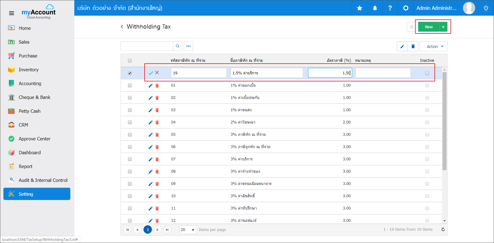Viewport: 494px width, 243px height.
Task: Click the tax rate field 1.50
Action: tap(330, 73)
